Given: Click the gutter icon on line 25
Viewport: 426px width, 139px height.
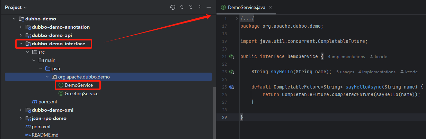Looking at the screenshot, I should pyautogui.click(x=232, y=87).
